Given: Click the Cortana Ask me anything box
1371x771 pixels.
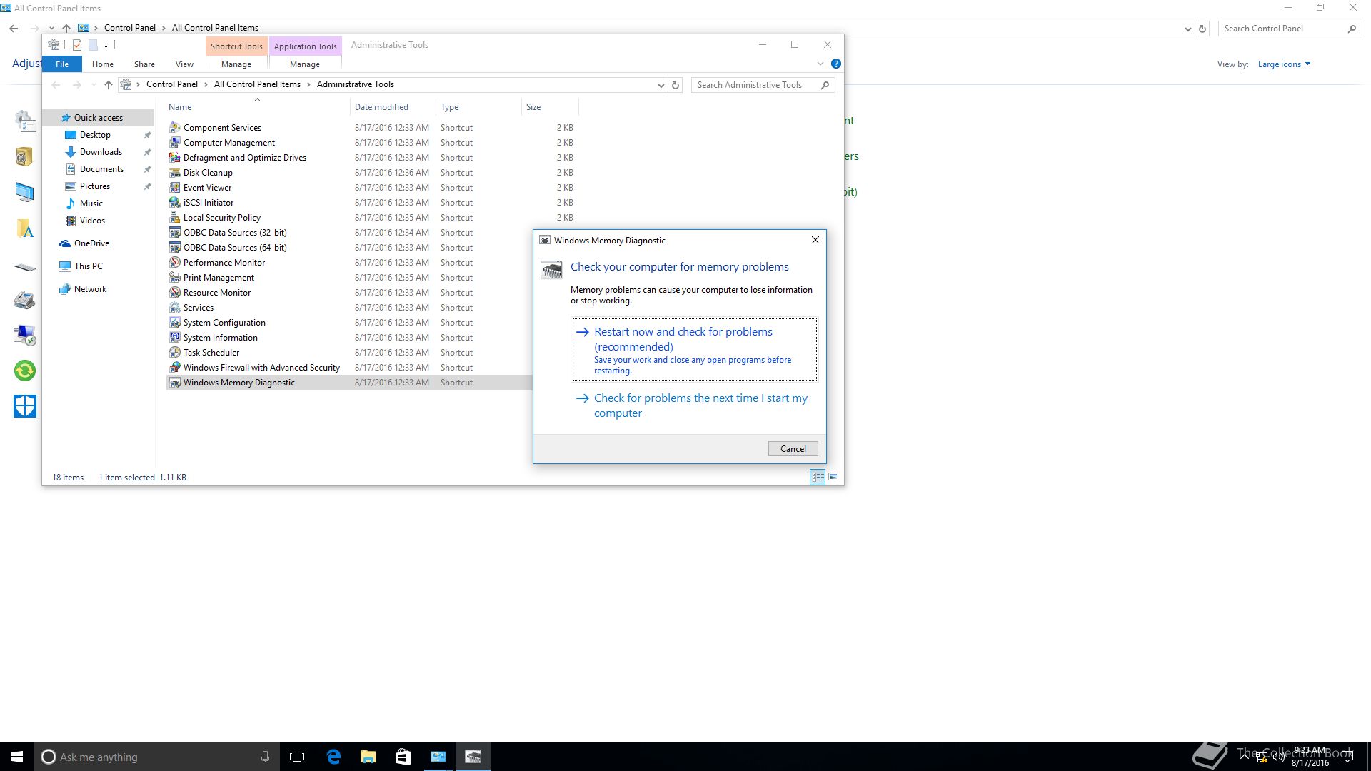Looking at the screenshot, I should tap(156, 757).
